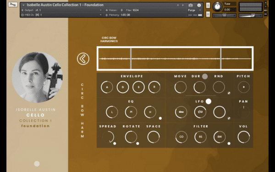Toggle the FILTER enable dot
This screenshot has width=275, height=172.
(x=229, y=144)
